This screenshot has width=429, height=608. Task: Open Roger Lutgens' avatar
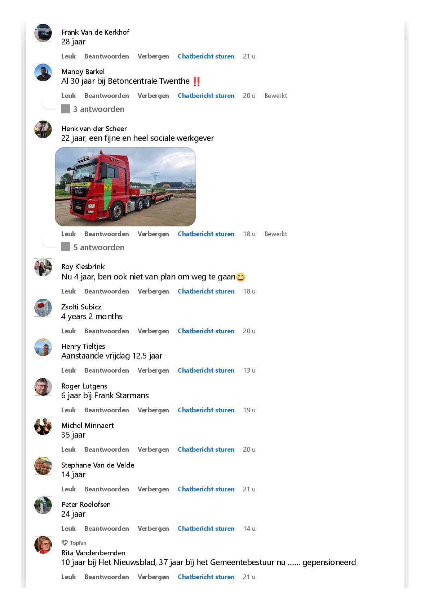pos(43,387)
